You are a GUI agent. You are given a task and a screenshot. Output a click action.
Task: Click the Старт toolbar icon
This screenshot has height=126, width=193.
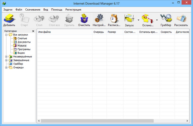click(24, 18)
